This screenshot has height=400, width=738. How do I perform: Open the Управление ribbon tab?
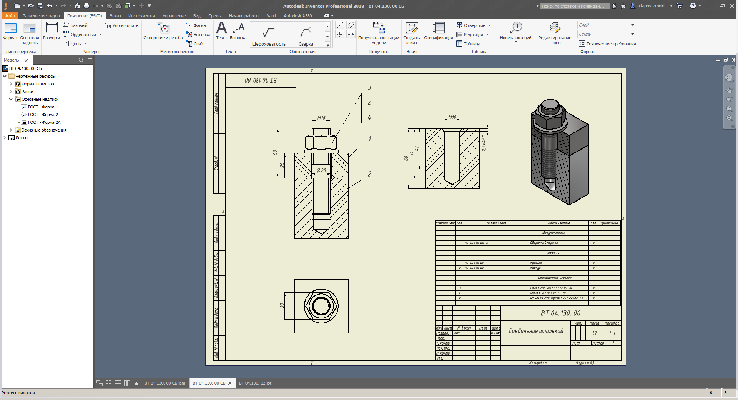pos(174,16)
